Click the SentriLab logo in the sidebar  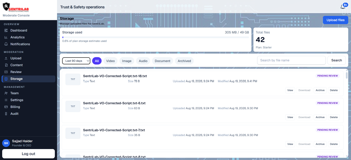click(16, 7)
